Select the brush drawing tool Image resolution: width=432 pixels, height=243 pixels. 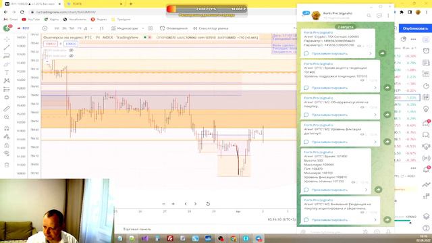point(7,65)
